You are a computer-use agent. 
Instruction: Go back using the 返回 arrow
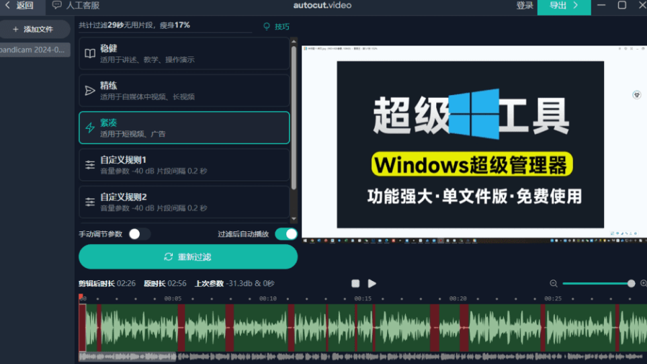[19, 5]
